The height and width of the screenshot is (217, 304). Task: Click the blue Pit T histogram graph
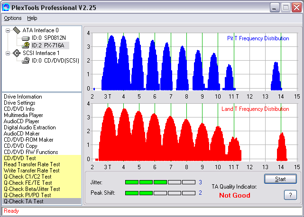pyautogui.click(x=195, y=62)
